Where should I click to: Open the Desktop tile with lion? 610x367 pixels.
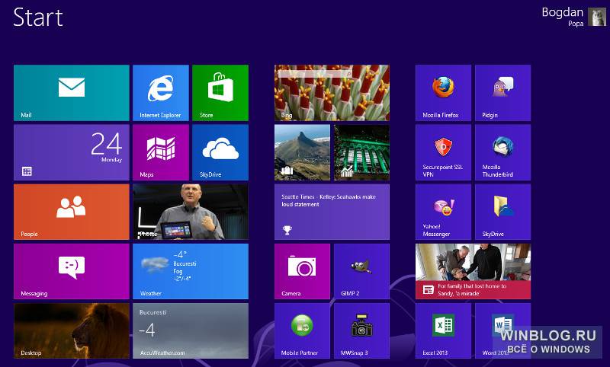[72, 330]
